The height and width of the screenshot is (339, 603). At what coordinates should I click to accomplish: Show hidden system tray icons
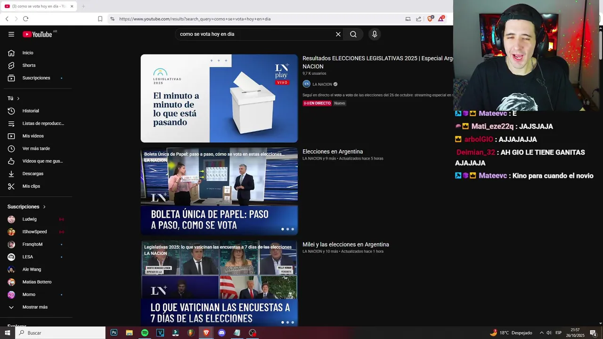click(541, 333)
